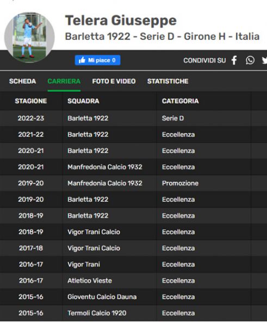Click the Categoria column header

click(180, 101)
